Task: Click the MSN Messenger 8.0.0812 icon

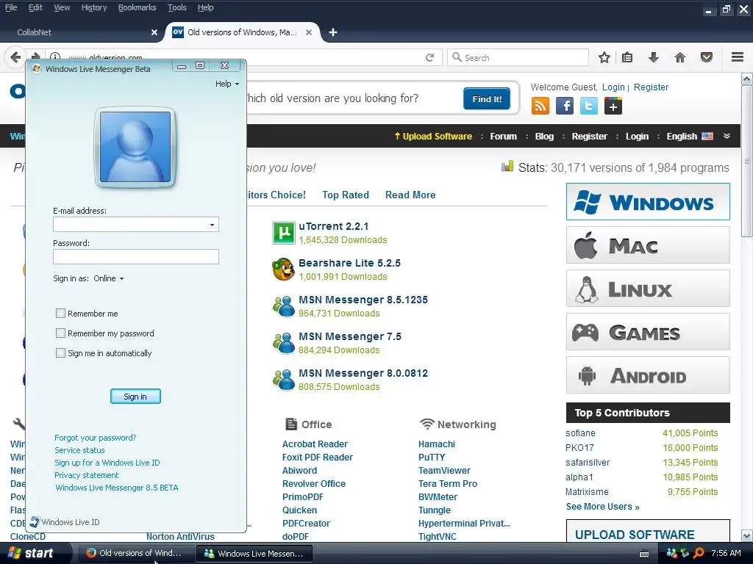Action: (x=283, y=380)
